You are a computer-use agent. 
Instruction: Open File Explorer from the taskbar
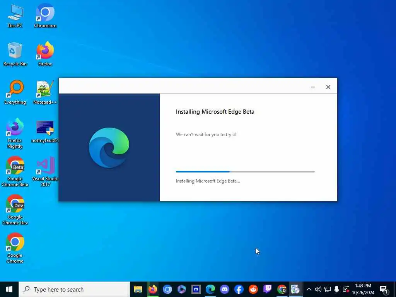[x=138, y=289]
